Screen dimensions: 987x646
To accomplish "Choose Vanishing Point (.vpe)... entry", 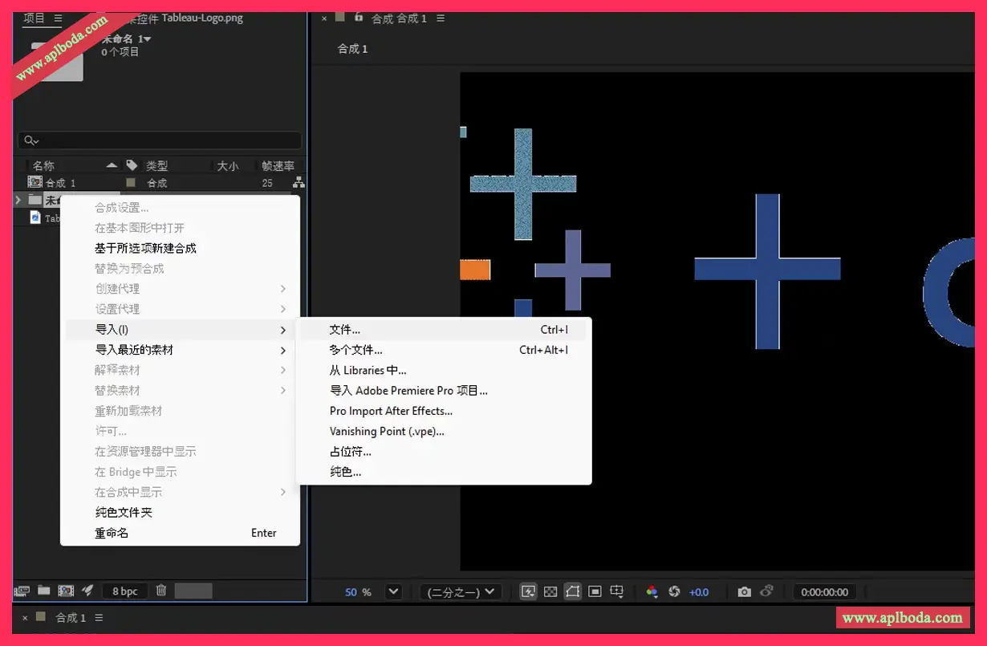I will pyautogui.click(x=444, y=431).
